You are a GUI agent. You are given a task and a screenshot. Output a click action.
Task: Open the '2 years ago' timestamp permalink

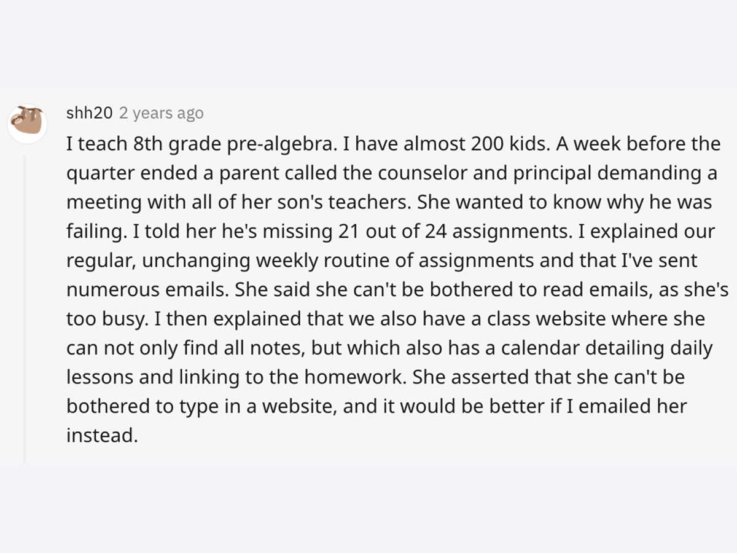[161, 114]
